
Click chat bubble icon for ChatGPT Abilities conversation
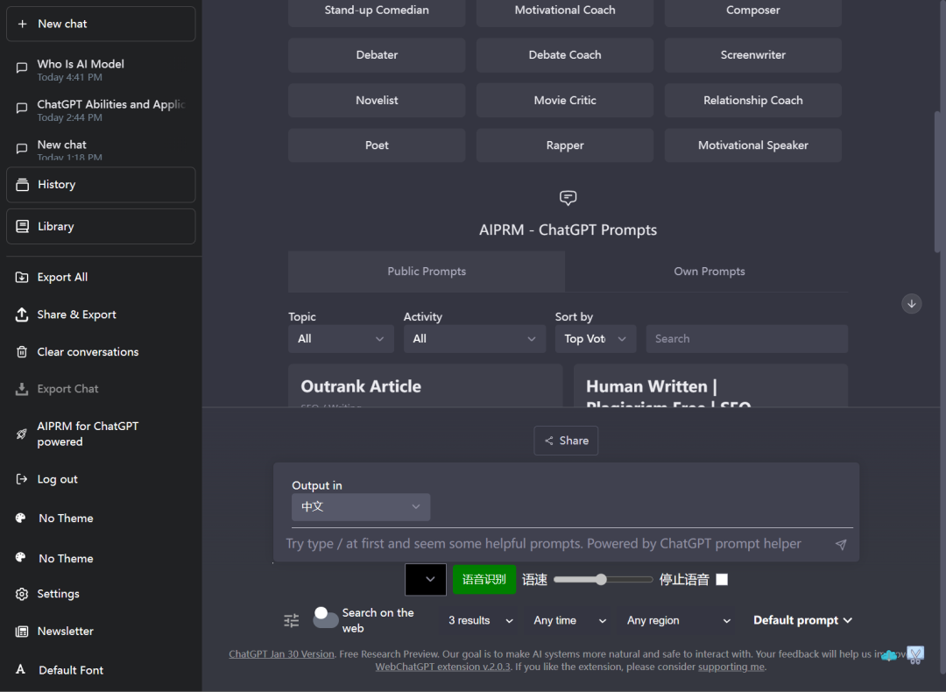[x=22, y=108]
